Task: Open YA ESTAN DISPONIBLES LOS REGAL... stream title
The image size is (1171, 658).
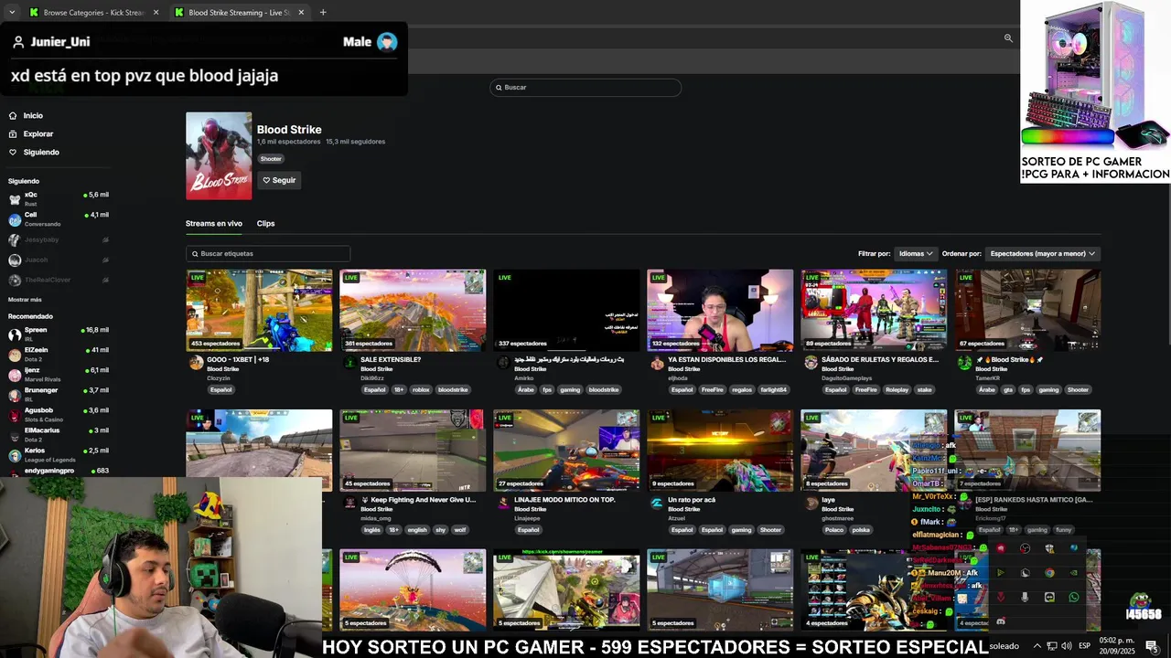Action: [x=727, y=359]
